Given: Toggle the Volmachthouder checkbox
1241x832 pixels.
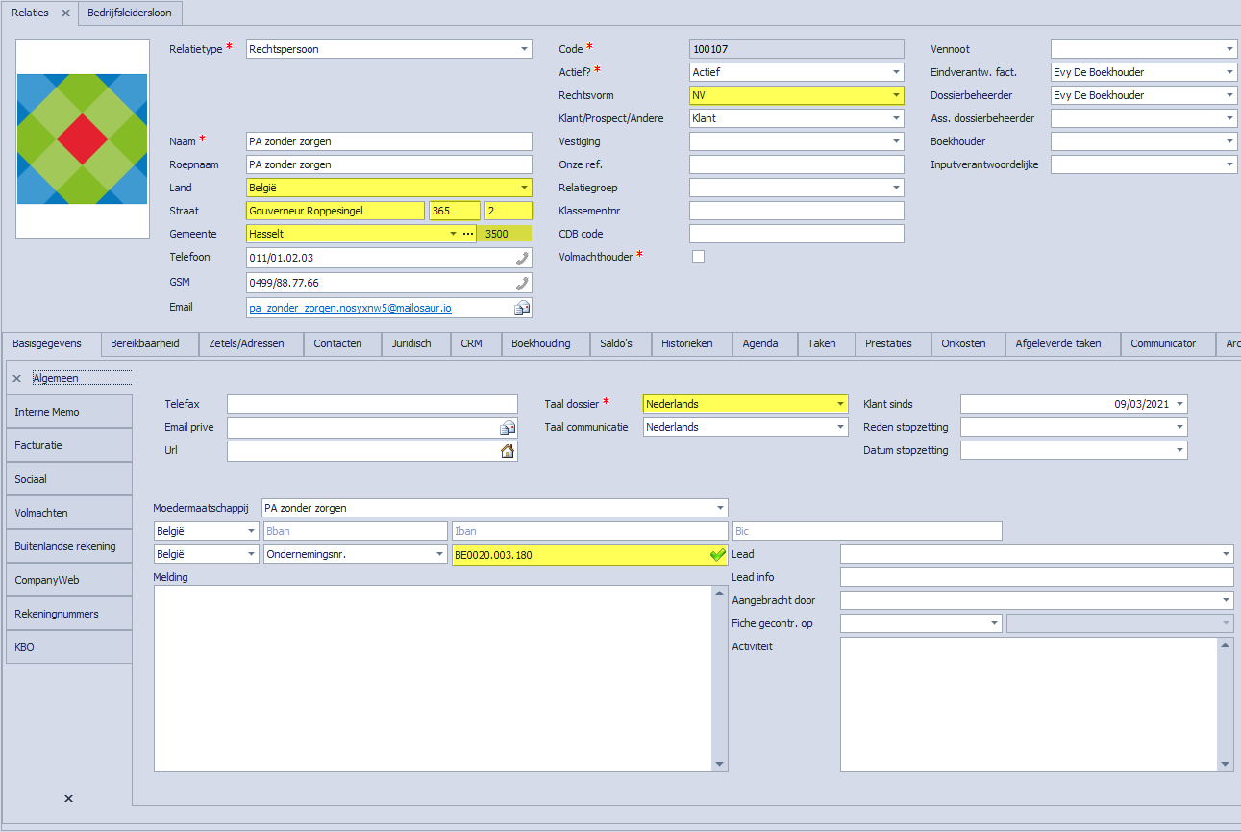Looking at the screenshot, I should click(698, 257).
